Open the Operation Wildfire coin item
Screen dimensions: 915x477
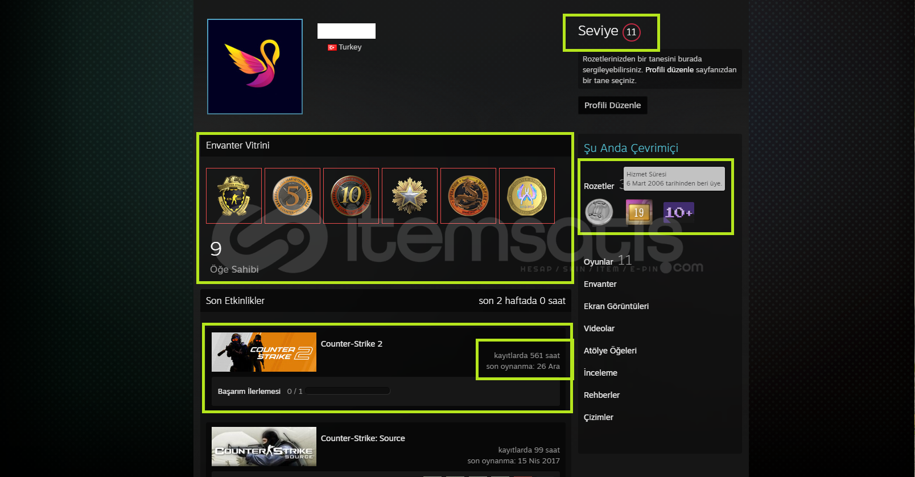pos(468,196)
